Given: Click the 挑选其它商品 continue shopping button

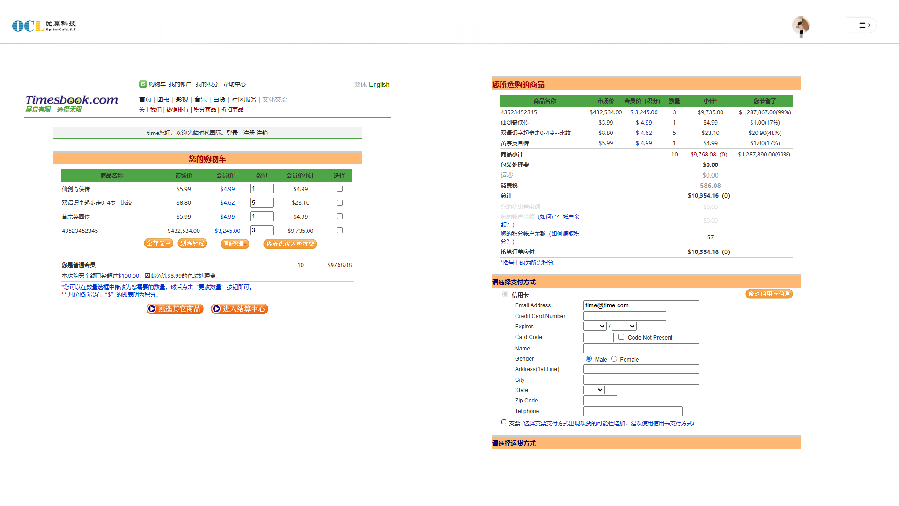Looking at the screenshot, I should pyautogui.click(x=175, y=309).
